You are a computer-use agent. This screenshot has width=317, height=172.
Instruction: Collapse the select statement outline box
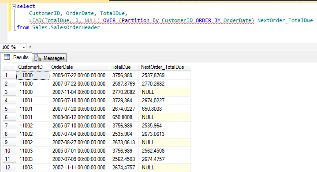[14, 7]
